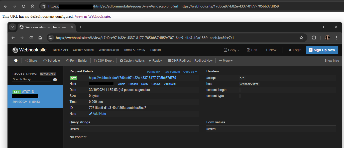Follow the 'View in Webhook.site' link

pos(92,16)
